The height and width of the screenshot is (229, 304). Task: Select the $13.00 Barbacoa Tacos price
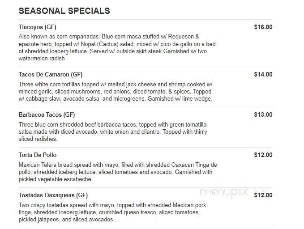[263, 115]
